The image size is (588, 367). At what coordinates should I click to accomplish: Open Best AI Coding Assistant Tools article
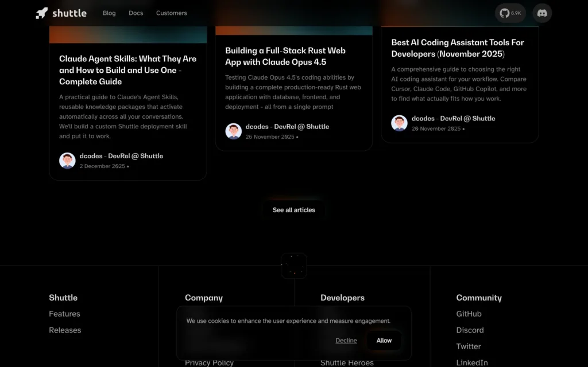(x=458, y=48)
